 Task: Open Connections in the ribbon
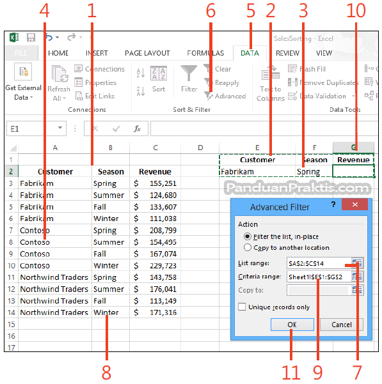(100, 69)
